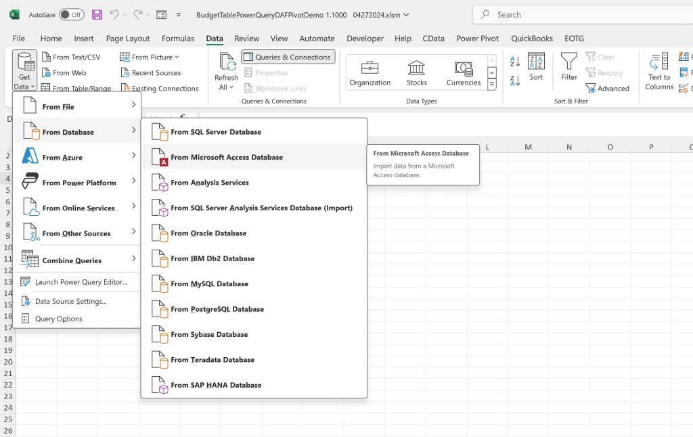Choose From Microsoft Access Database
Screen dimensions: 693x437
point(227,157)
